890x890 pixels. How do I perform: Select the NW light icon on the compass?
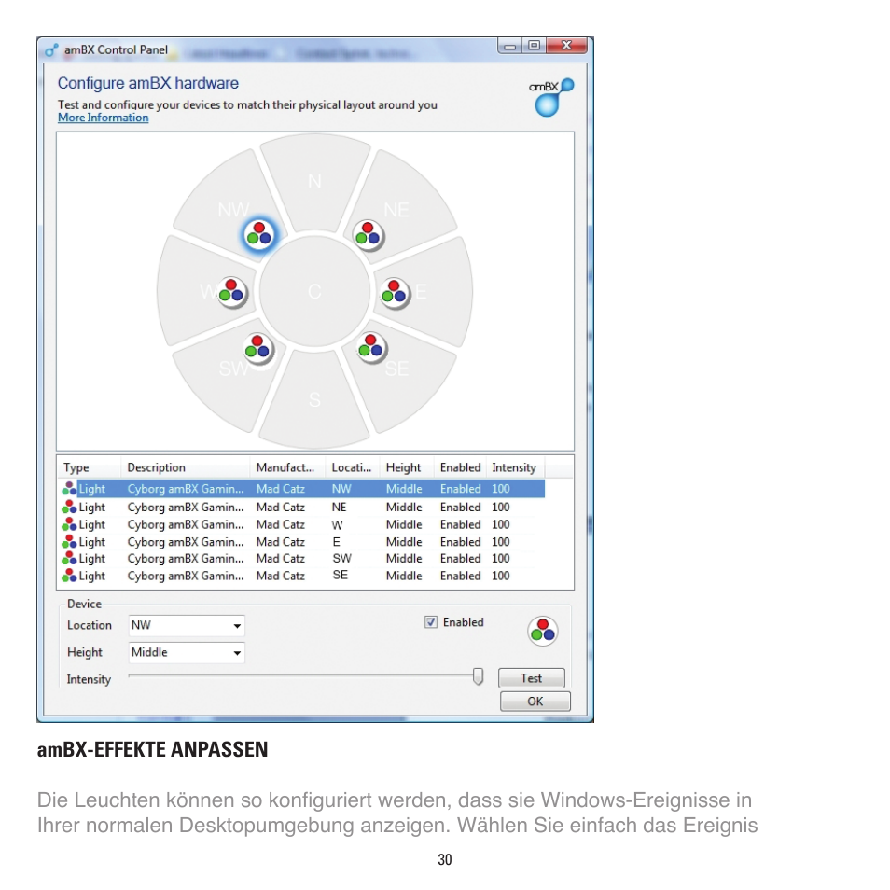point(258,234)
